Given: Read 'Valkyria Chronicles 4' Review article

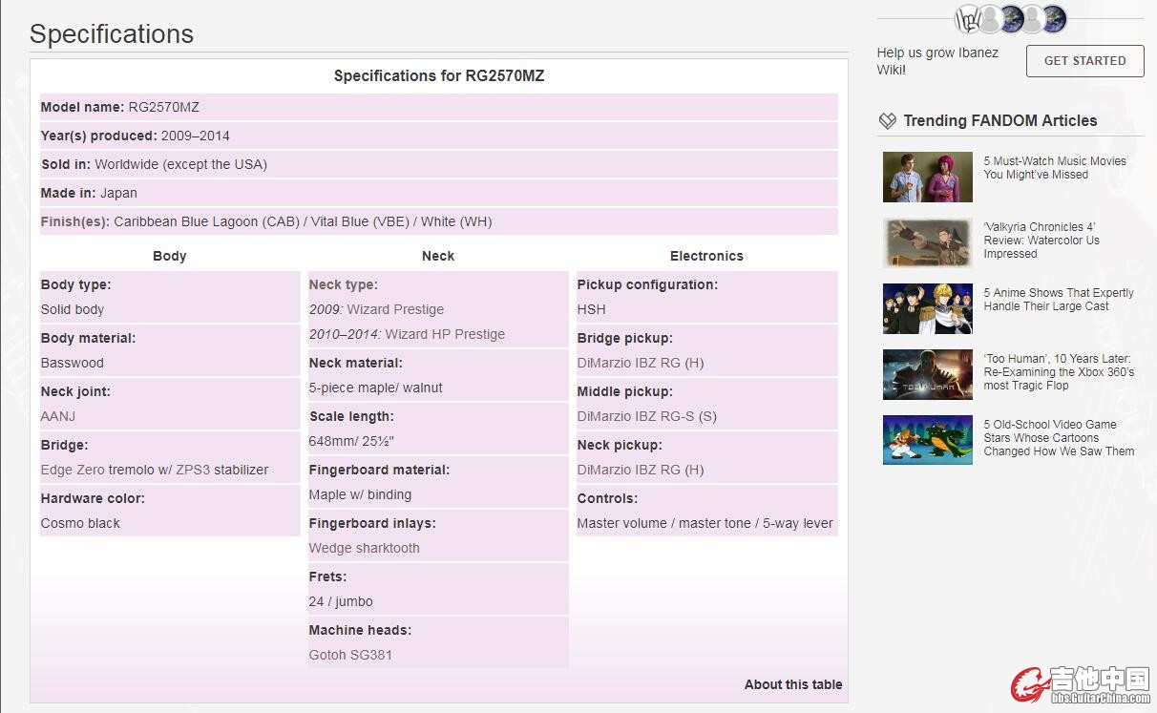Looking at the screenshot, I should pos(1041,241).
